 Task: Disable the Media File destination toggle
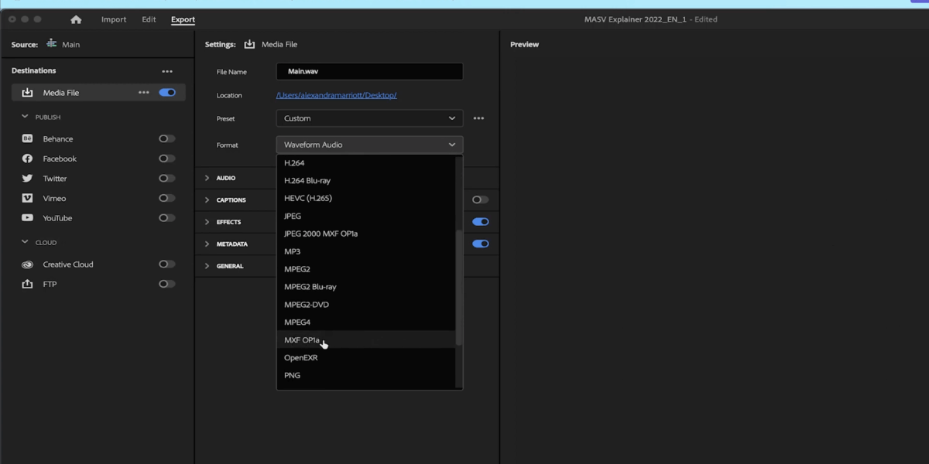click(x=167, y=93)
